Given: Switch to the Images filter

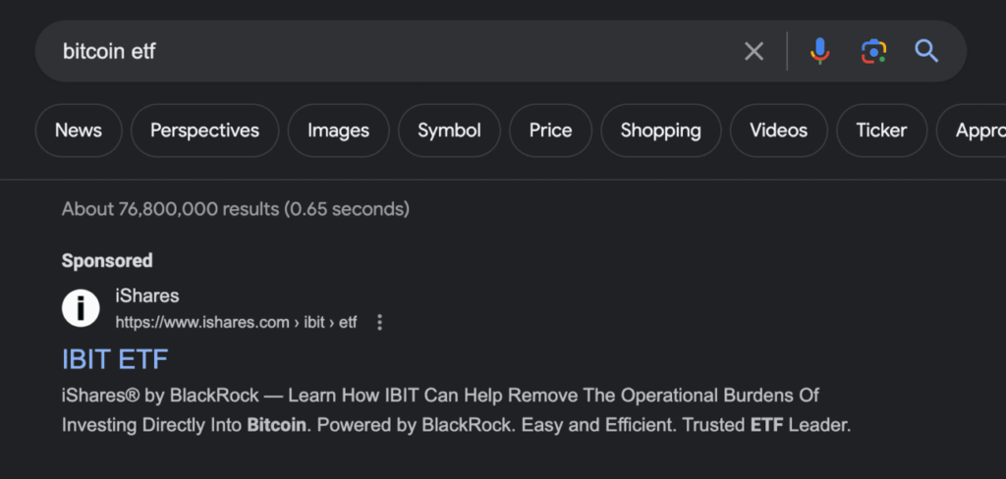Looking at the screenshot, I should pyautogui.click(x=338, y=131).
